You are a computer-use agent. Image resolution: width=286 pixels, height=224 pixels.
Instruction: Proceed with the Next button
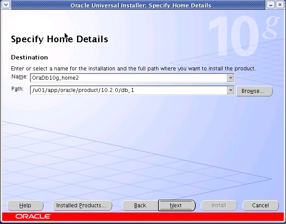pyautogui.click(x=177, y=206)
